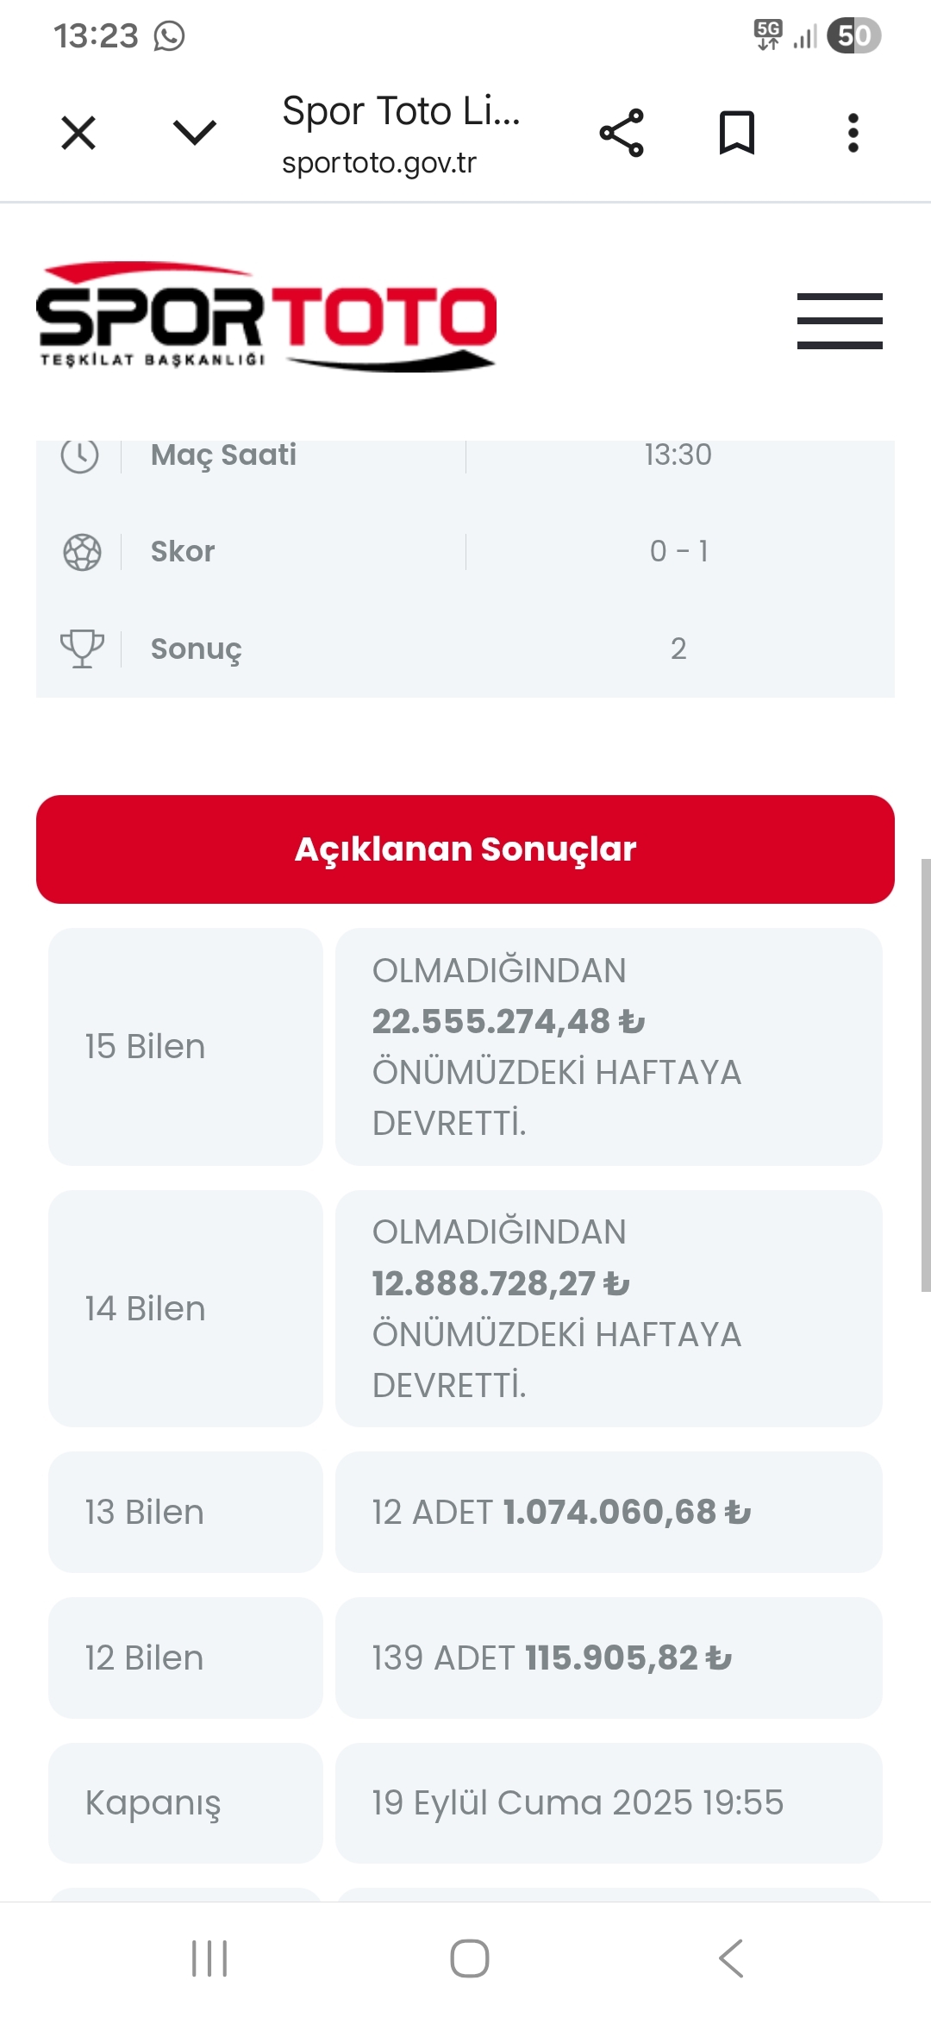Tap the Spor Toto logo
931x2018 pixels.
tap(266, 317)
